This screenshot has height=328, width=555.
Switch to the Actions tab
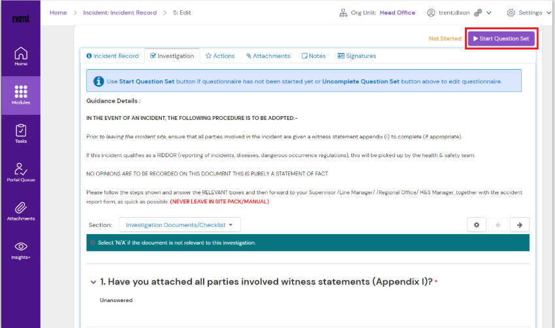[x=220, y=56]
